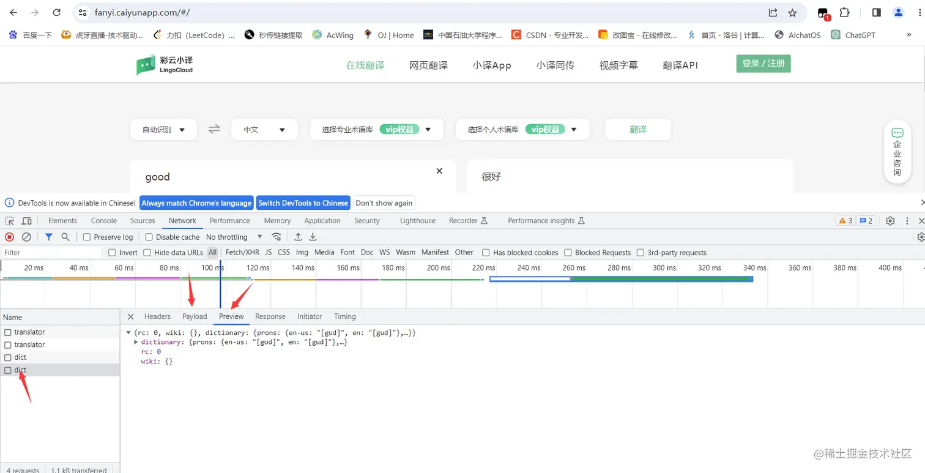Click Always match Chrome's language button
This screenshot has width=925, height=473.
pyautogui.click(x=196, y=203)
